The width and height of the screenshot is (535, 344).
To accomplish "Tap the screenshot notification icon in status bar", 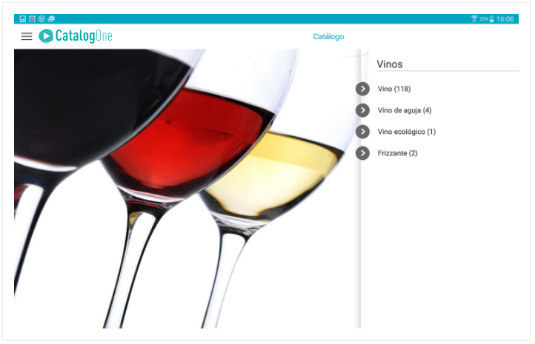I will 32,18.
